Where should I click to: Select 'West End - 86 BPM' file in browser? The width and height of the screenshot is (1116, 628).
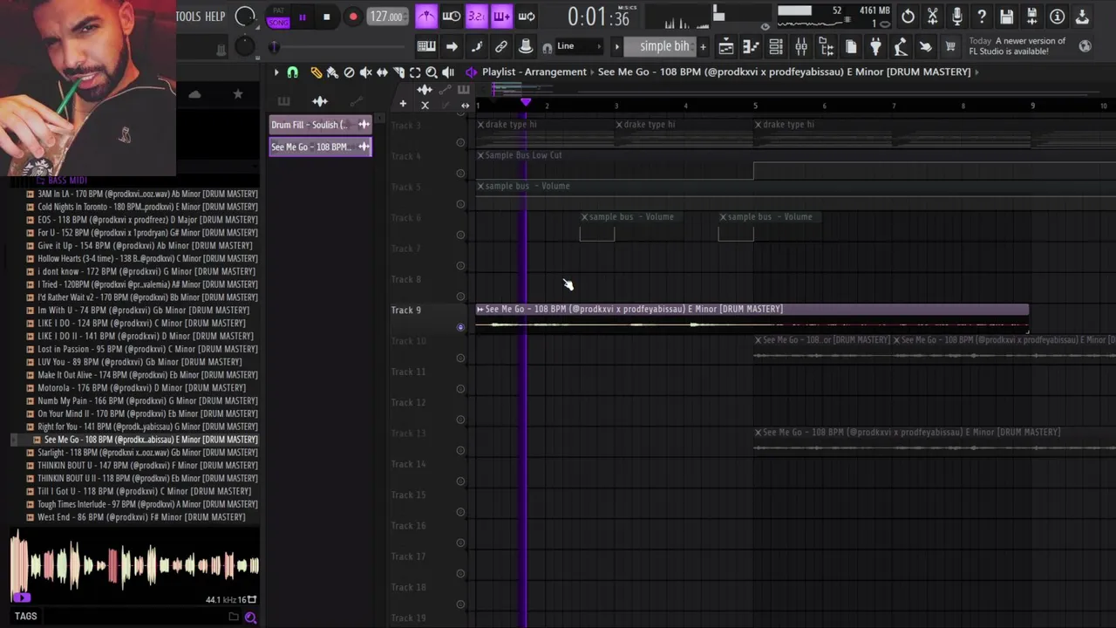click(140, 517)
